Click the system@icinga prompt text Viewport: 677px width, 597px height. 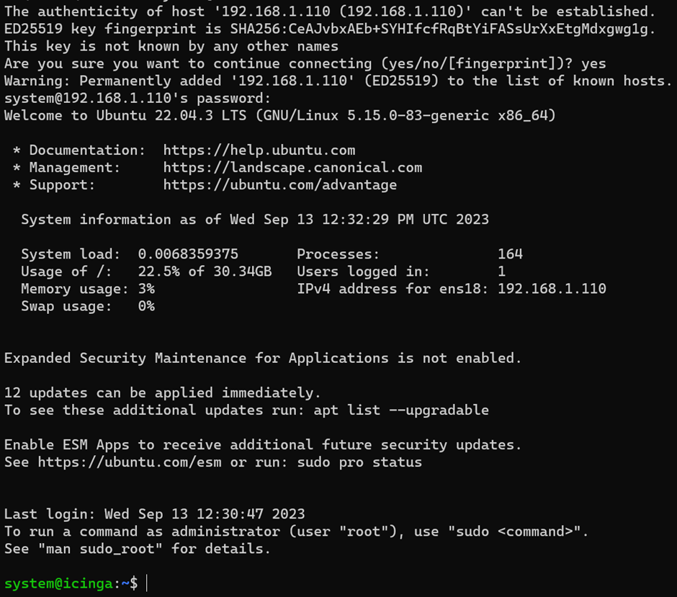point(59,583)
